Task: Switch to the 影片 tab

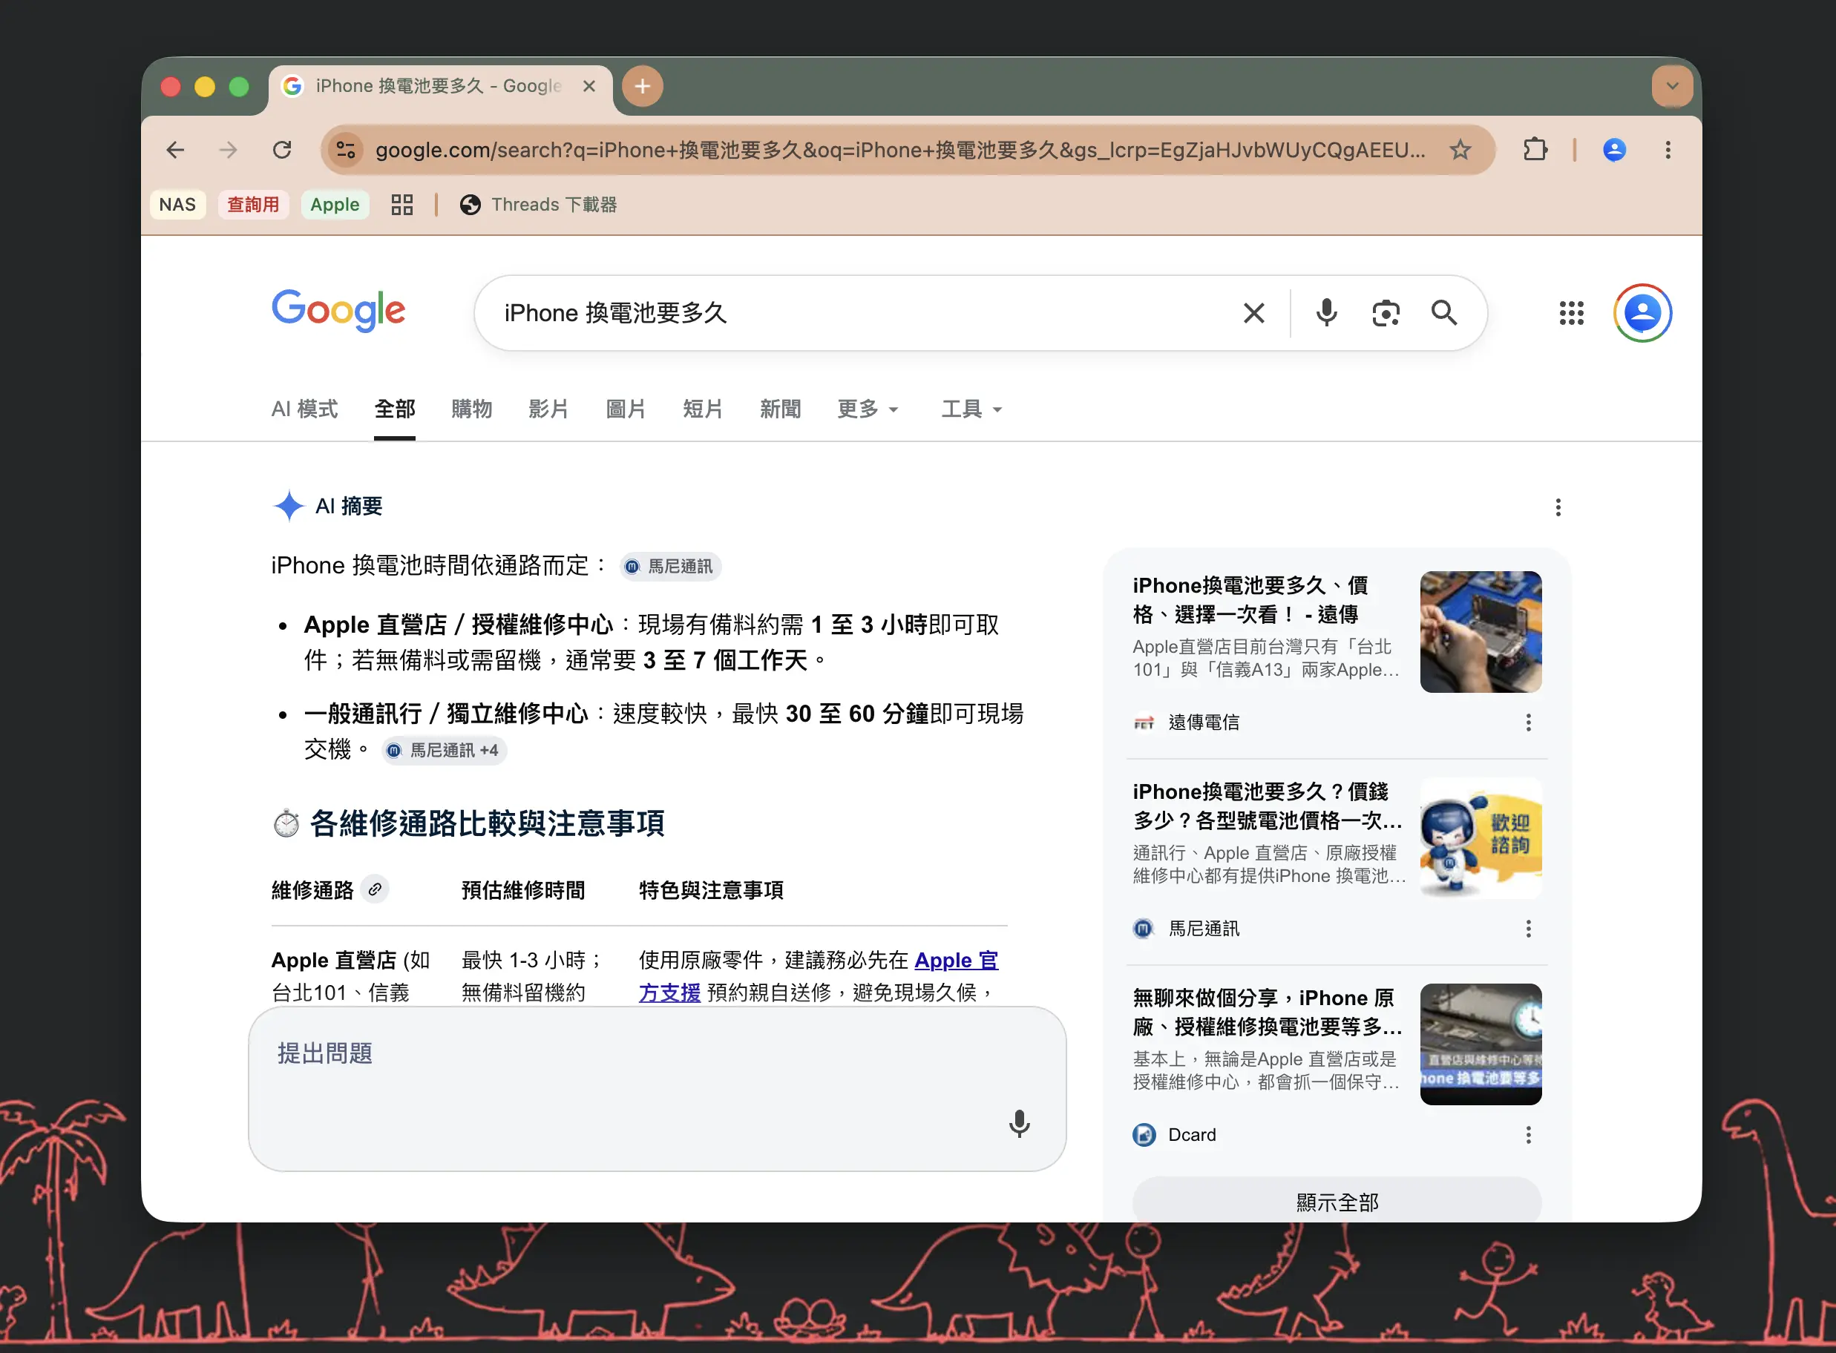Action: pos(549,409)
